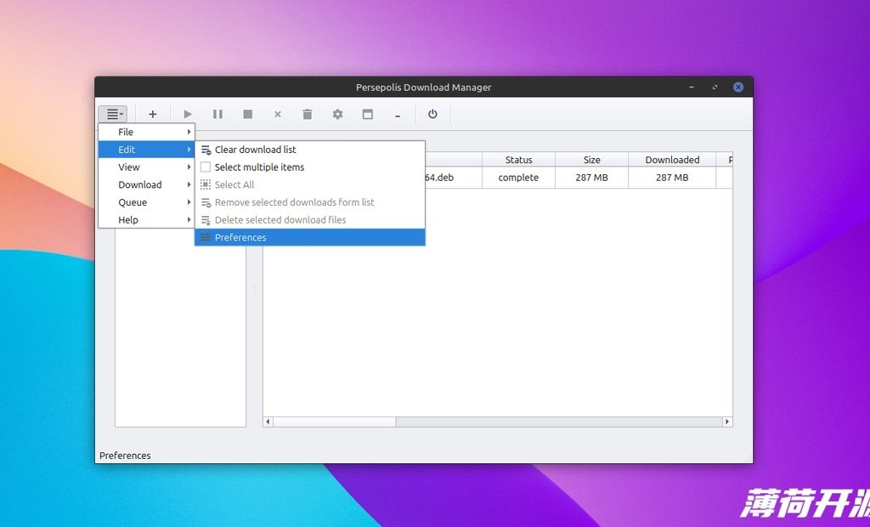Viewport: 870px width, 527px height.
Task: Click the delete file trash icon
Action: click(x=308, y=115)
